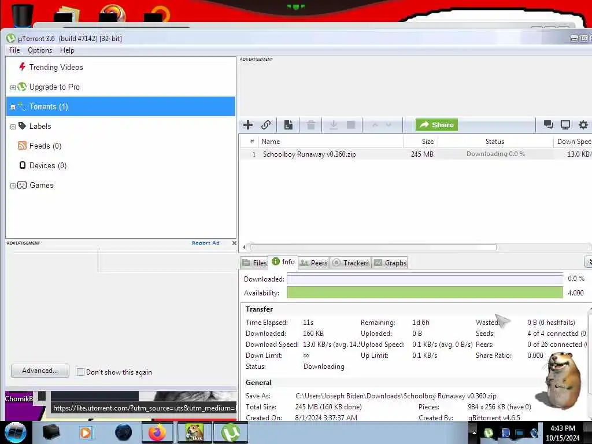Viewport: 592px width, 444px height.
Task: Switch to the Trackers tab
Action: (351, 263)
